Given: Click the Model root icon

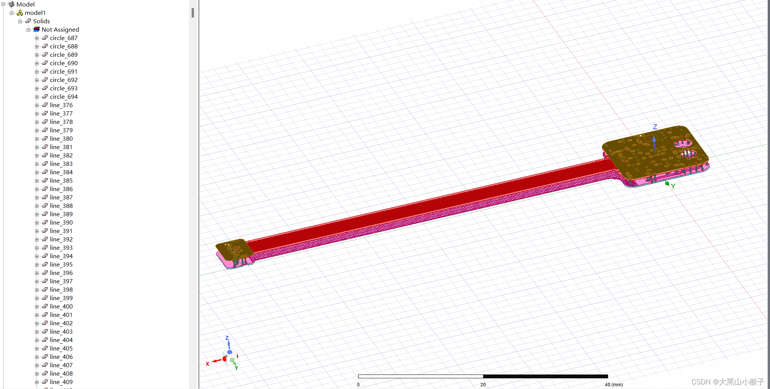Looking at the screenshot, I should 11,4.
